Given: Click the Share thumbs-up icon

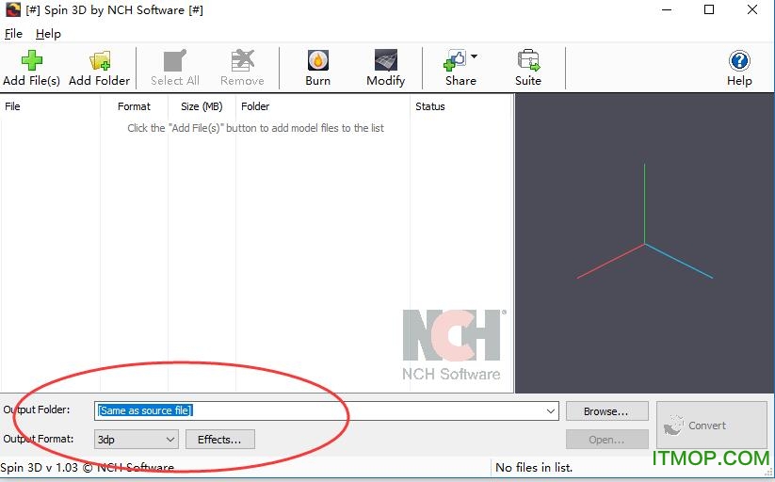Looking at the screenshot, I should point(456,61).
